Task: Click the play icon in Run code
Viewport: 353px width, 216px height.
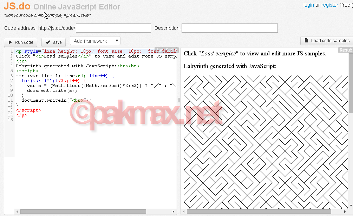Action: (10, 42)
